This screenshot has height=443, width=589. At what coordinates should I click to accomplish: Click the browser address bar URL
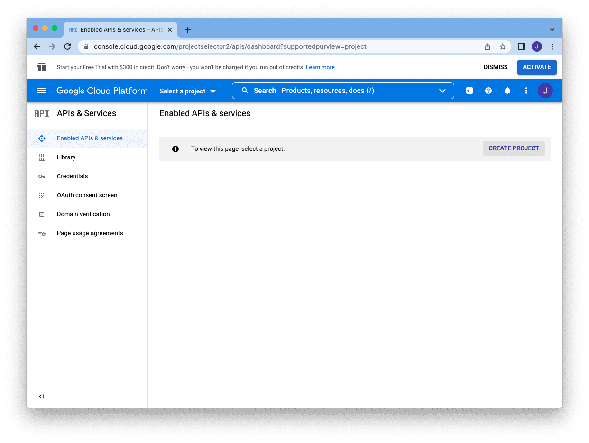click(x=230, y=46)
